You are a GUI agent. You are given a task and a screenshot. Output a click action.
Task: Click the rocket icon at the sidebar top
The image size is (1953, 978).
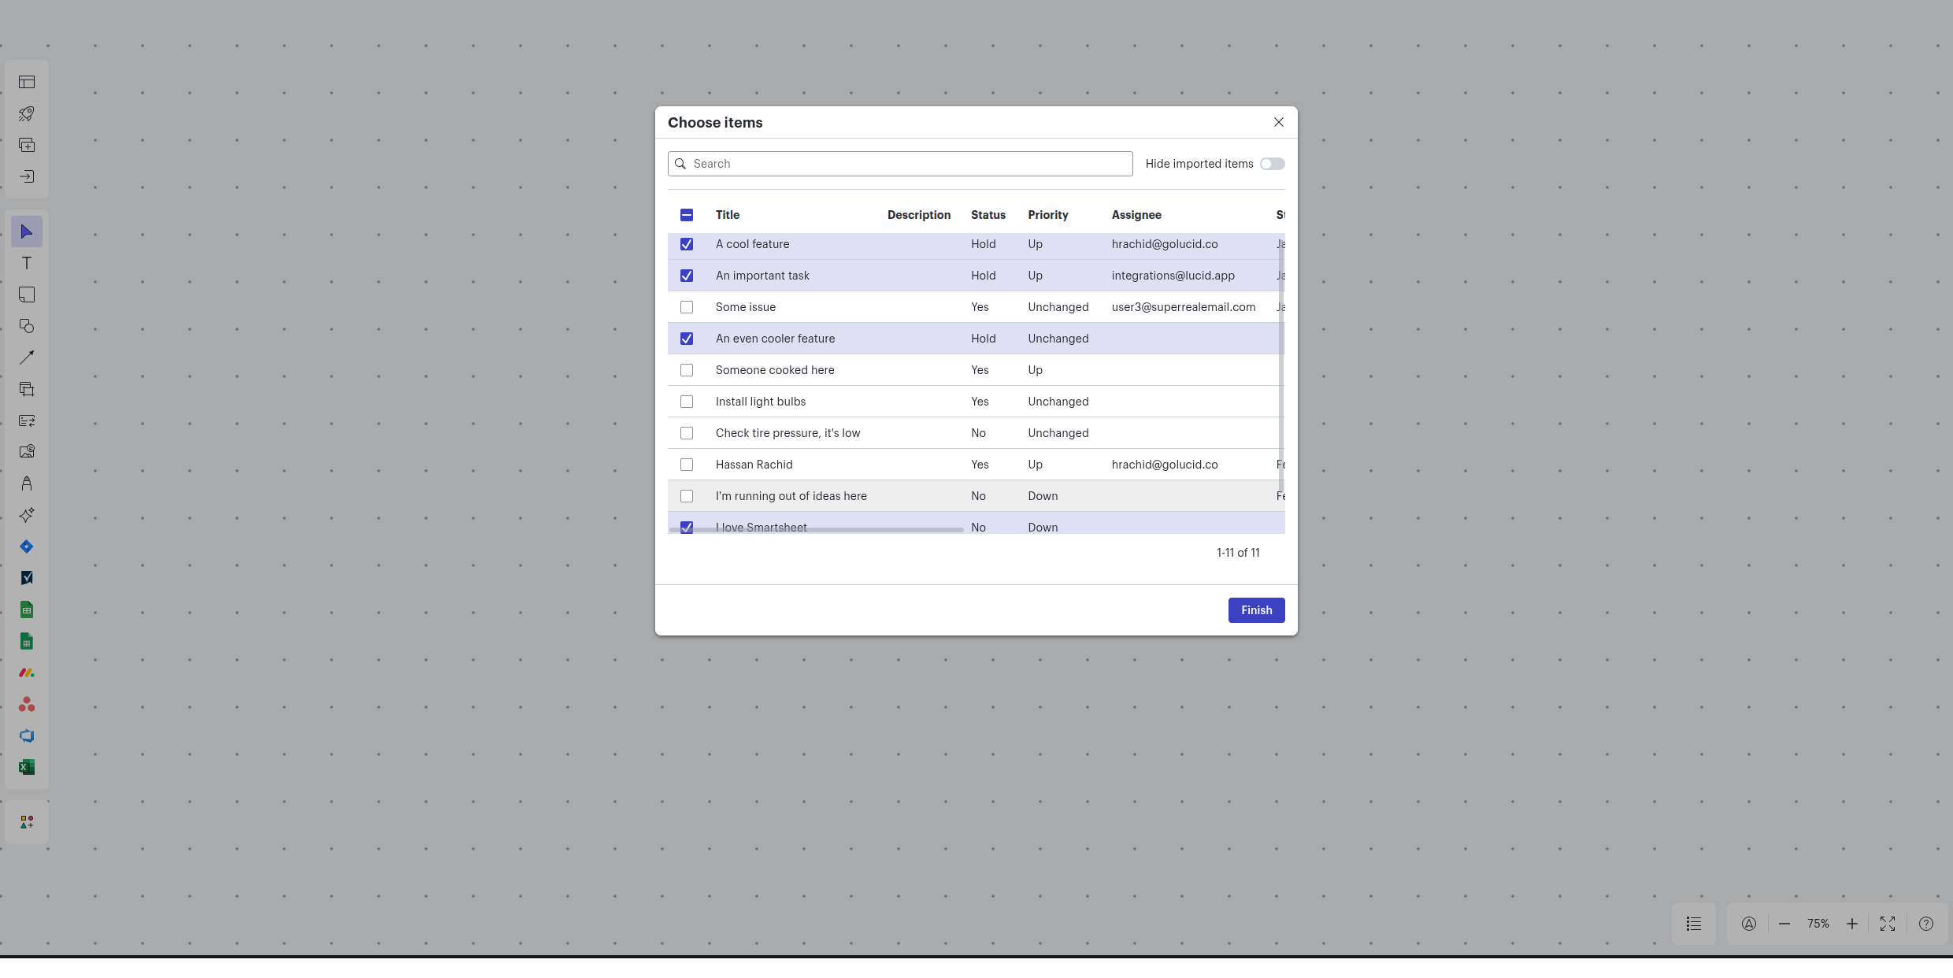coord(27,114)
